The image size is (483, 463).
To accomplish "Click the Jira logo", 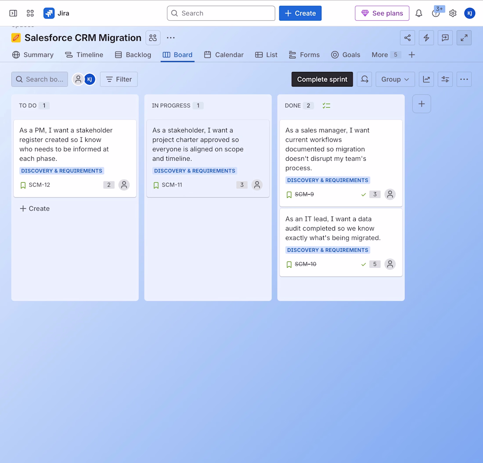I will (x=56, y=13).
